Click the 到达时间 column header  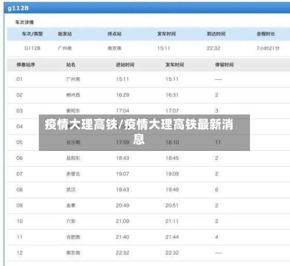216,34
